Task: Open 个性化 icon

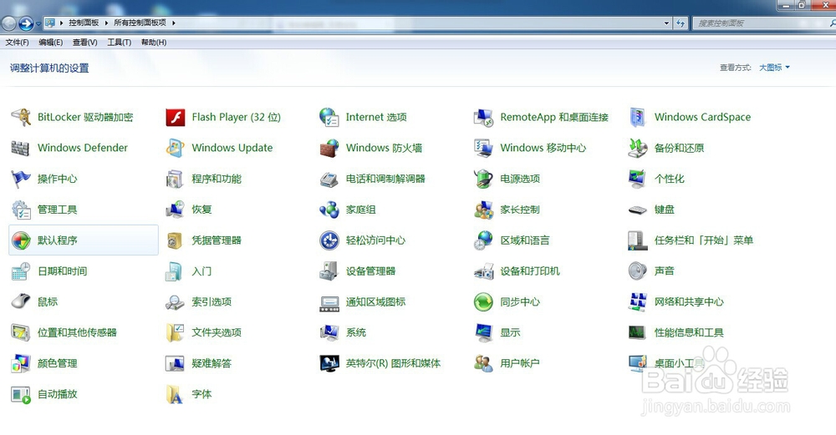Action: click(x=638, y=179)
